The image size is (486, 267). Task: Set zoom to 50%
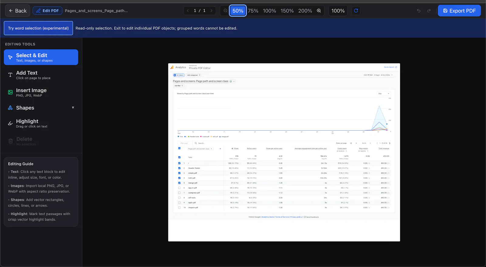pyautogui.click(x=238, y=11)
